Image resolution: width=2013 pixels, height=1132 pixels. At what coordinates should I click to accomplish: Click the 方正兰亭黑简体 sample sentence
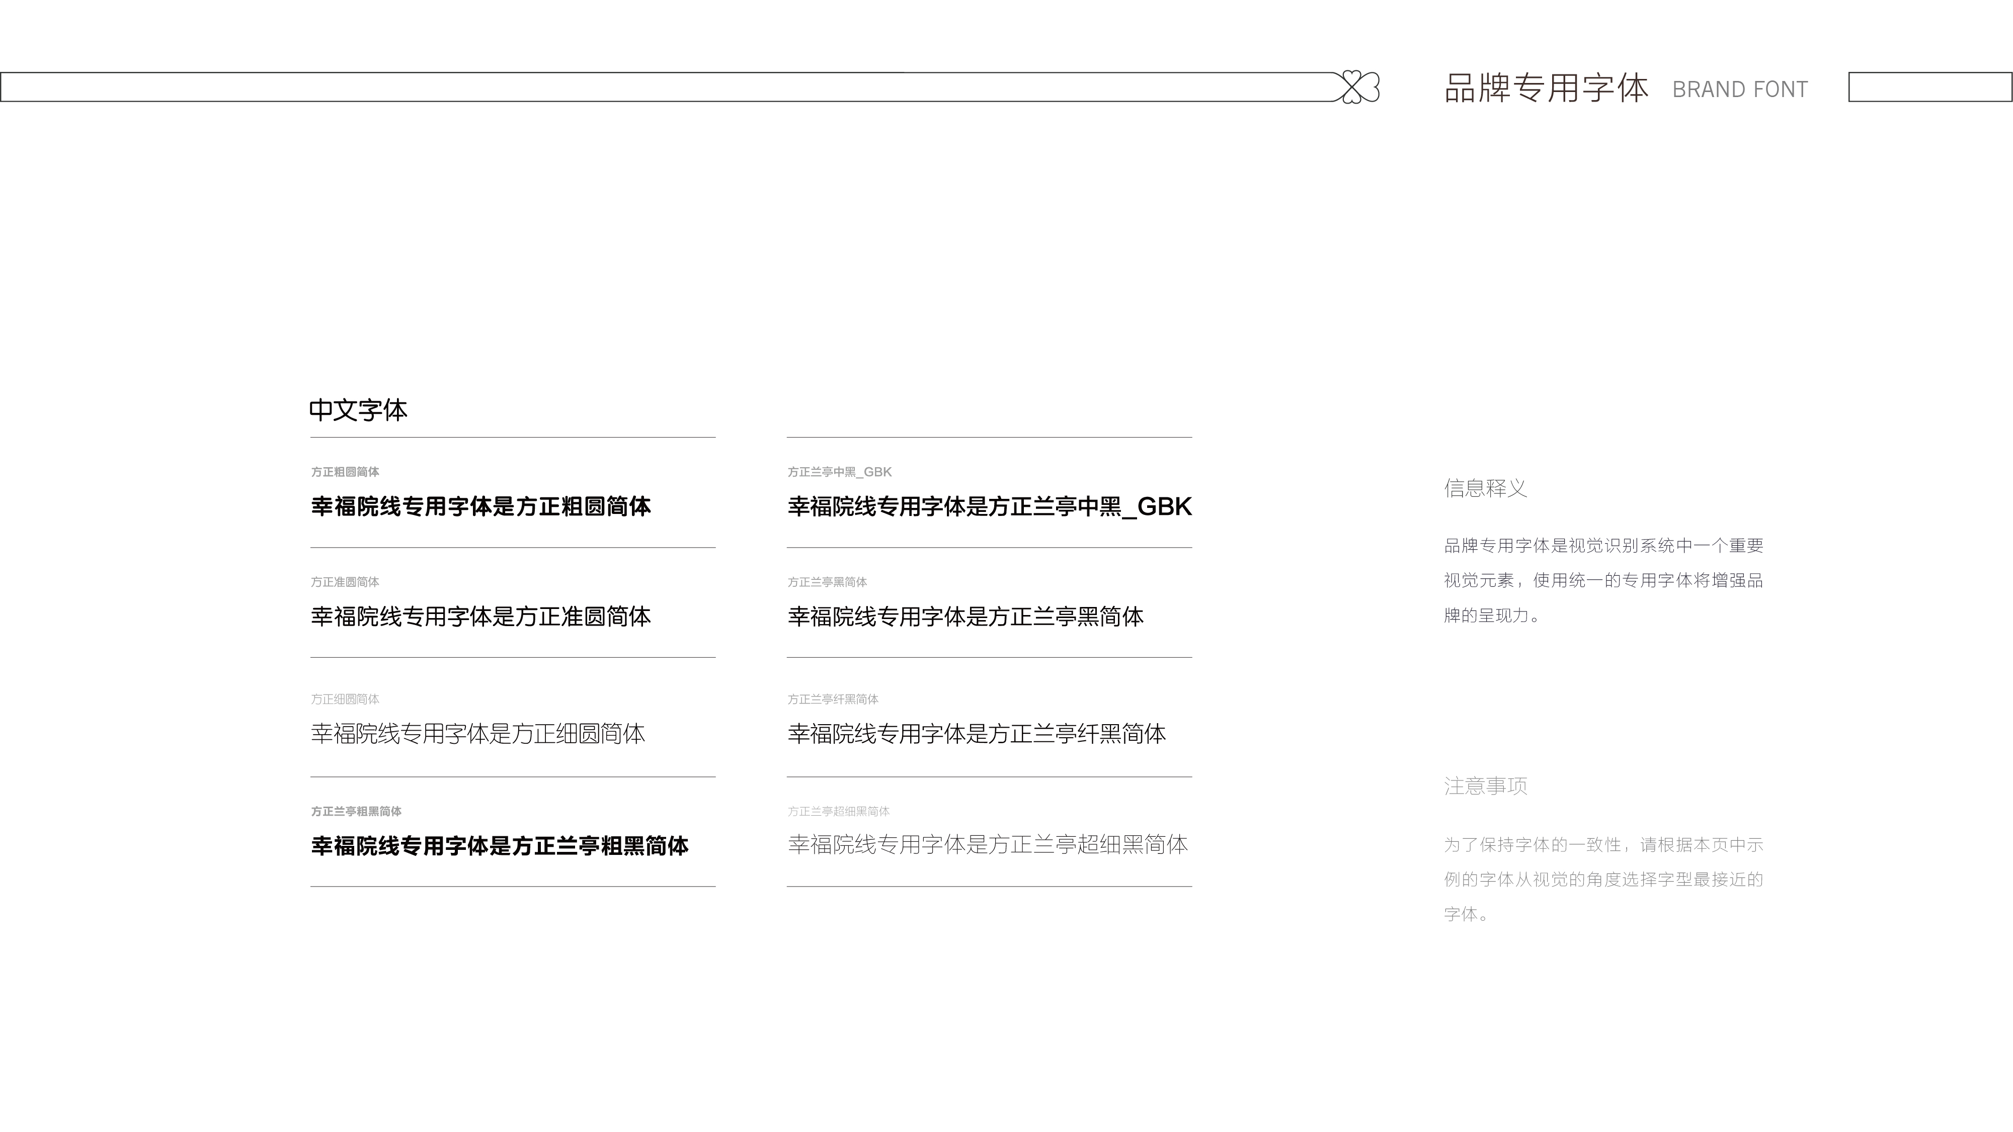965,617
